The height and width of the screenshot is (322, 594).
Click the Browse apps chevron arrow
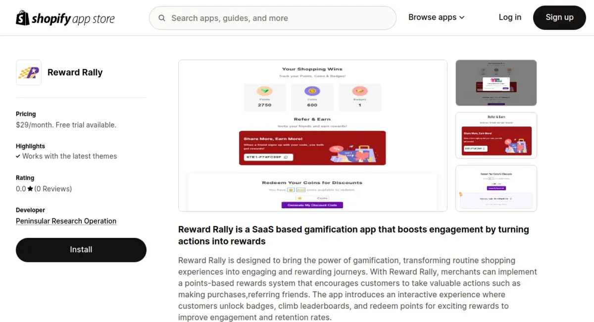(462, 17)
